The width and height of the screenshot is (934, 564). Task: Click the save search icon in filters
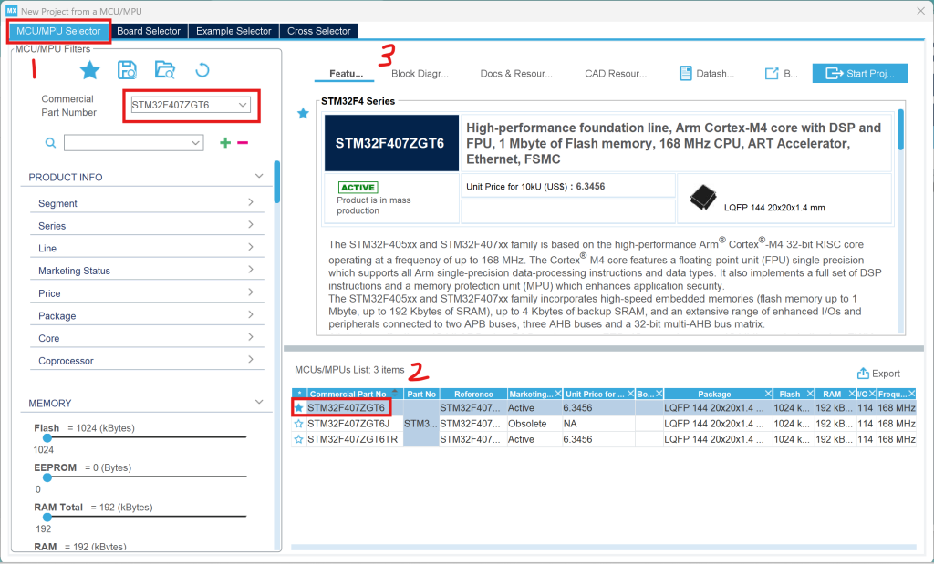coord(127,70)
